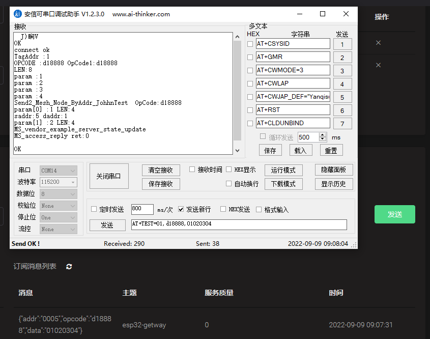Enable 循环发送 loop send checkbox
This screenshot has height=339, width=430.
[263, 136]
